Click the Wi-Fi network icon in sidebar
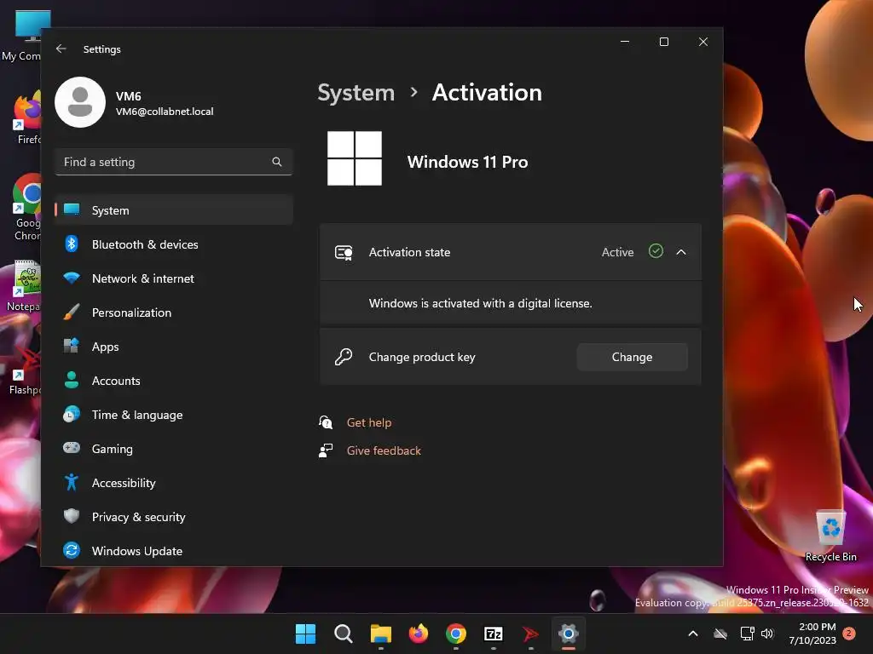Image resolution: width=873 pixels, height=654 pixels. 72,278
